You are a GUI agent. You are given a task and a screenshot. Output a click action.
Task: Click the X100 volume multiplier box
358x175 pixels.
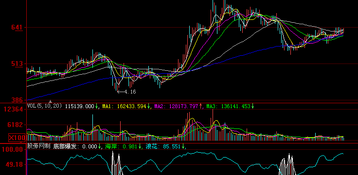17,138
